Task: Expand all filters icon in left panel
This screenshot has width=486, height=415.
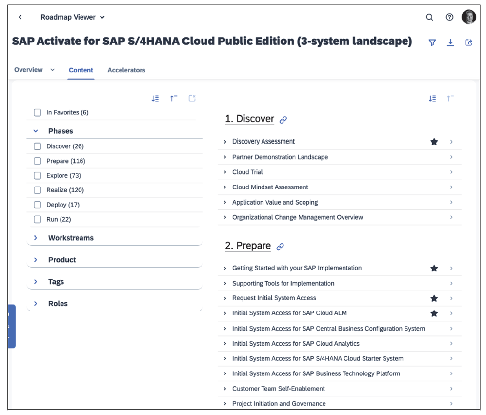Action: click(x=155, y=98)
